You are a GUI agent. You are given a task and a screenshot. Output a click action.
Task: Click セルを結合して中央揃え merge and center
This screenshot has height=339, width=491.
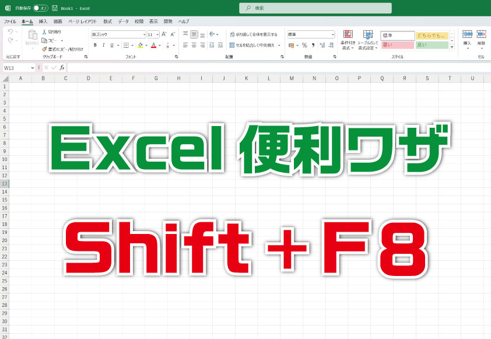pyautogui.click(x=252, y=45)
